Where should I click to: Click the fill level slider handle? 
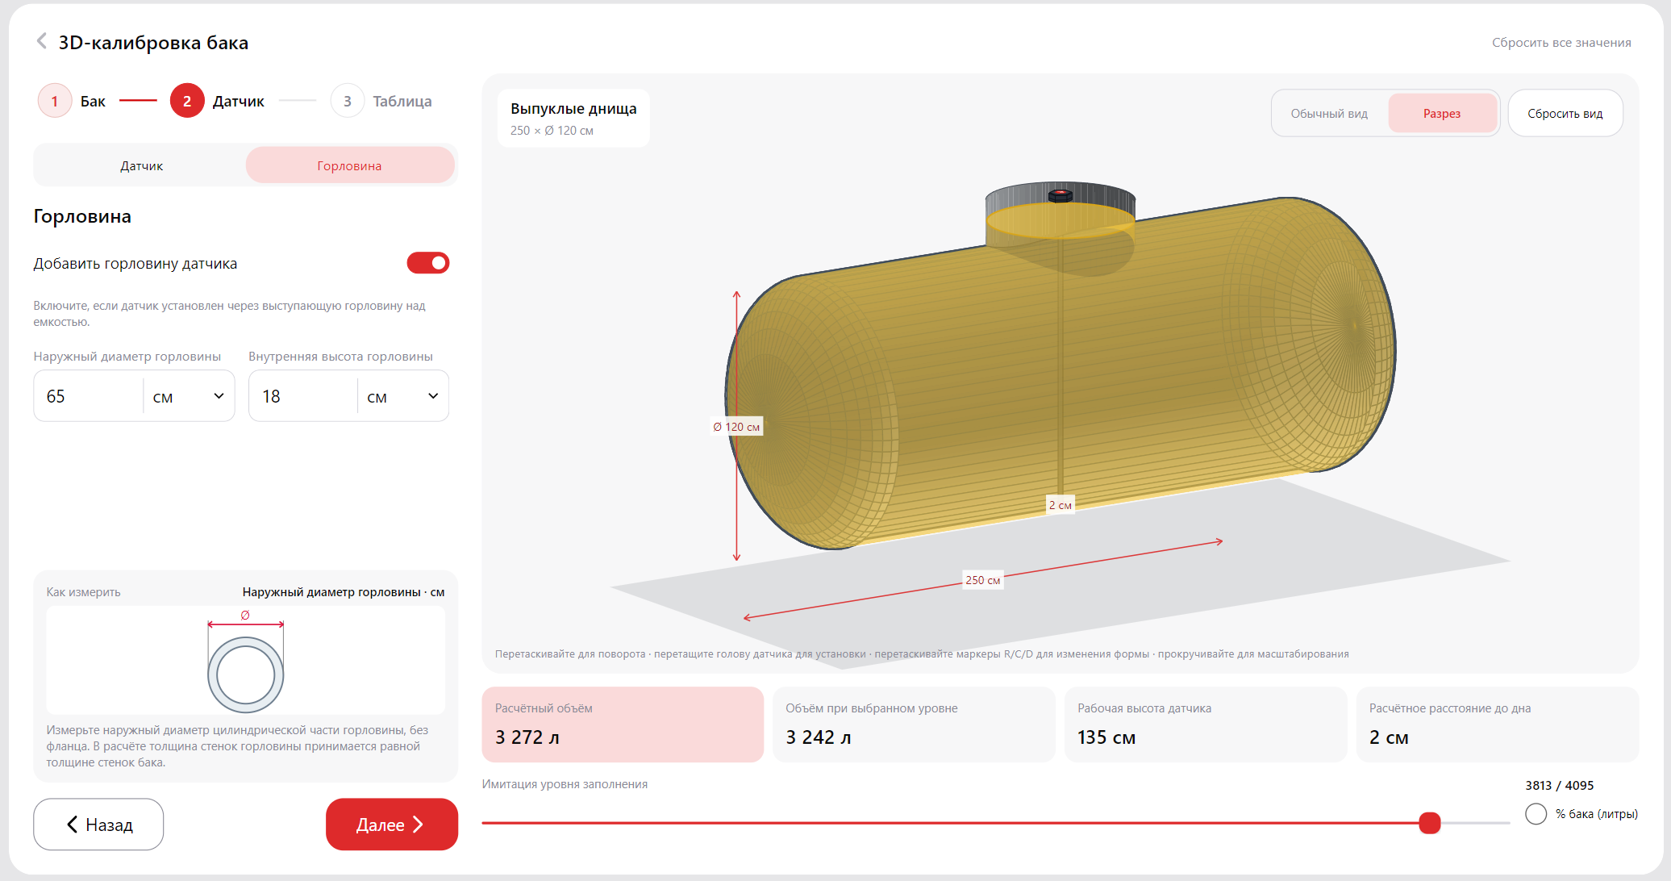click(x=1430, y=823)
